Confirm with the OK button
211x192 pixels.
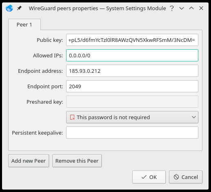(x=149, y=177)
